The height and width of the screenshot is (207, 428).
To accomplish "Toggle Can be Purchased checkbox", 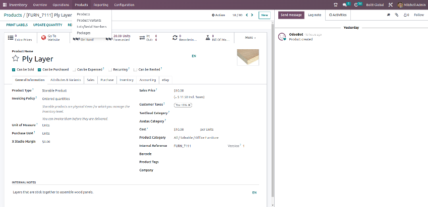I will click(39, 70).
